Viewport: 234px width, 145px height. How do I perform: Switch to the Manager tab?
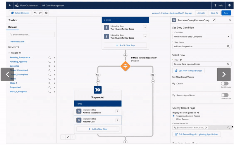tap(12, 27)
